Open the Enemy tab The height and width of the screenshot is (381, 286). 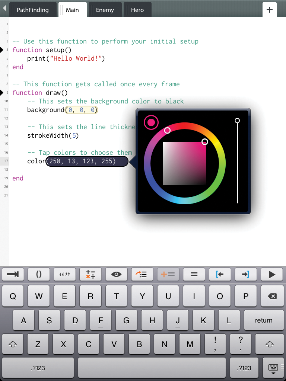[105, 10]
